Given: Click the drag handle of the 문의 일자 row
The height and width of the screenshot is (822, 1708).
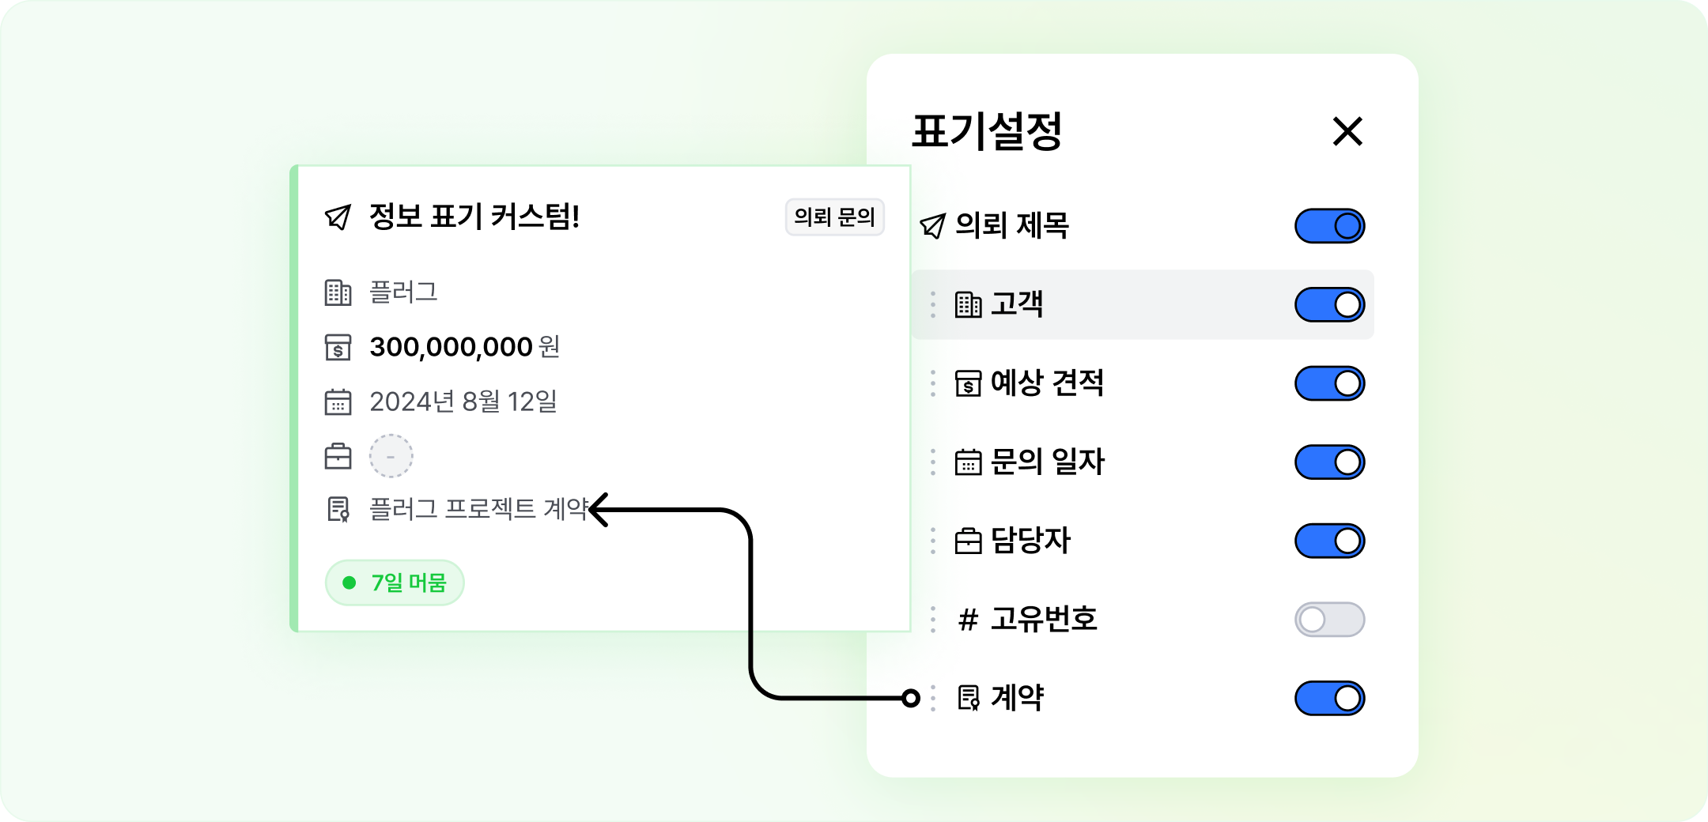Looking at the screenshot, I should point(933,462).
